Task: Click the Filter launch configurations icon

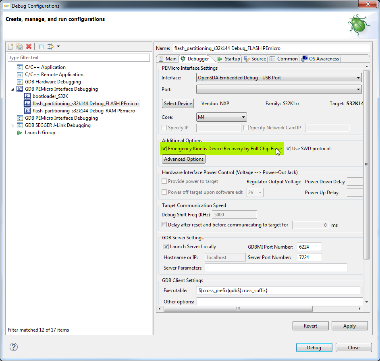Action: pos(51,46)
